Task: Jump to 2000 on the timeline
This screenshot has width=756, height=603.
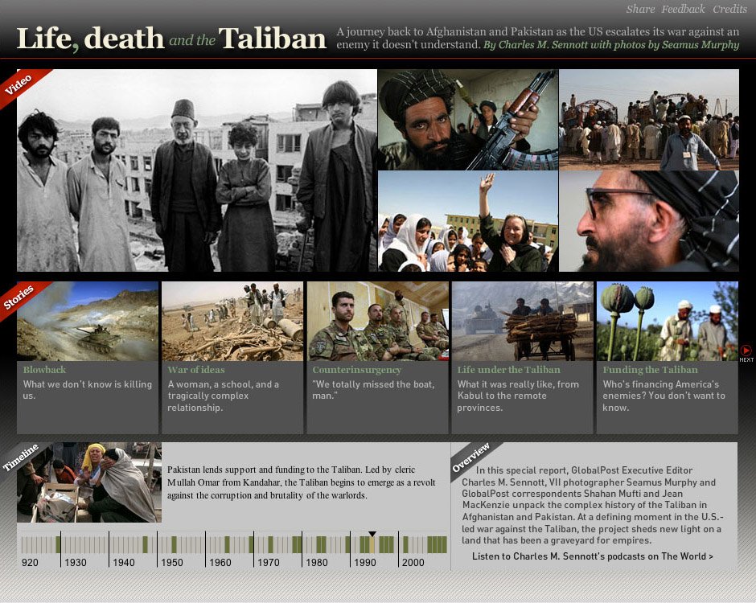Action: [x=413, y=562]
